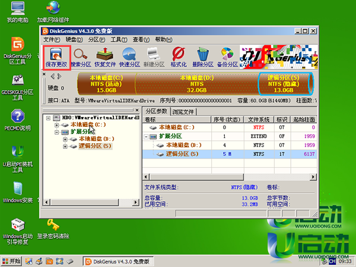Click the 新建分区 new partition icon

(154, 58)
